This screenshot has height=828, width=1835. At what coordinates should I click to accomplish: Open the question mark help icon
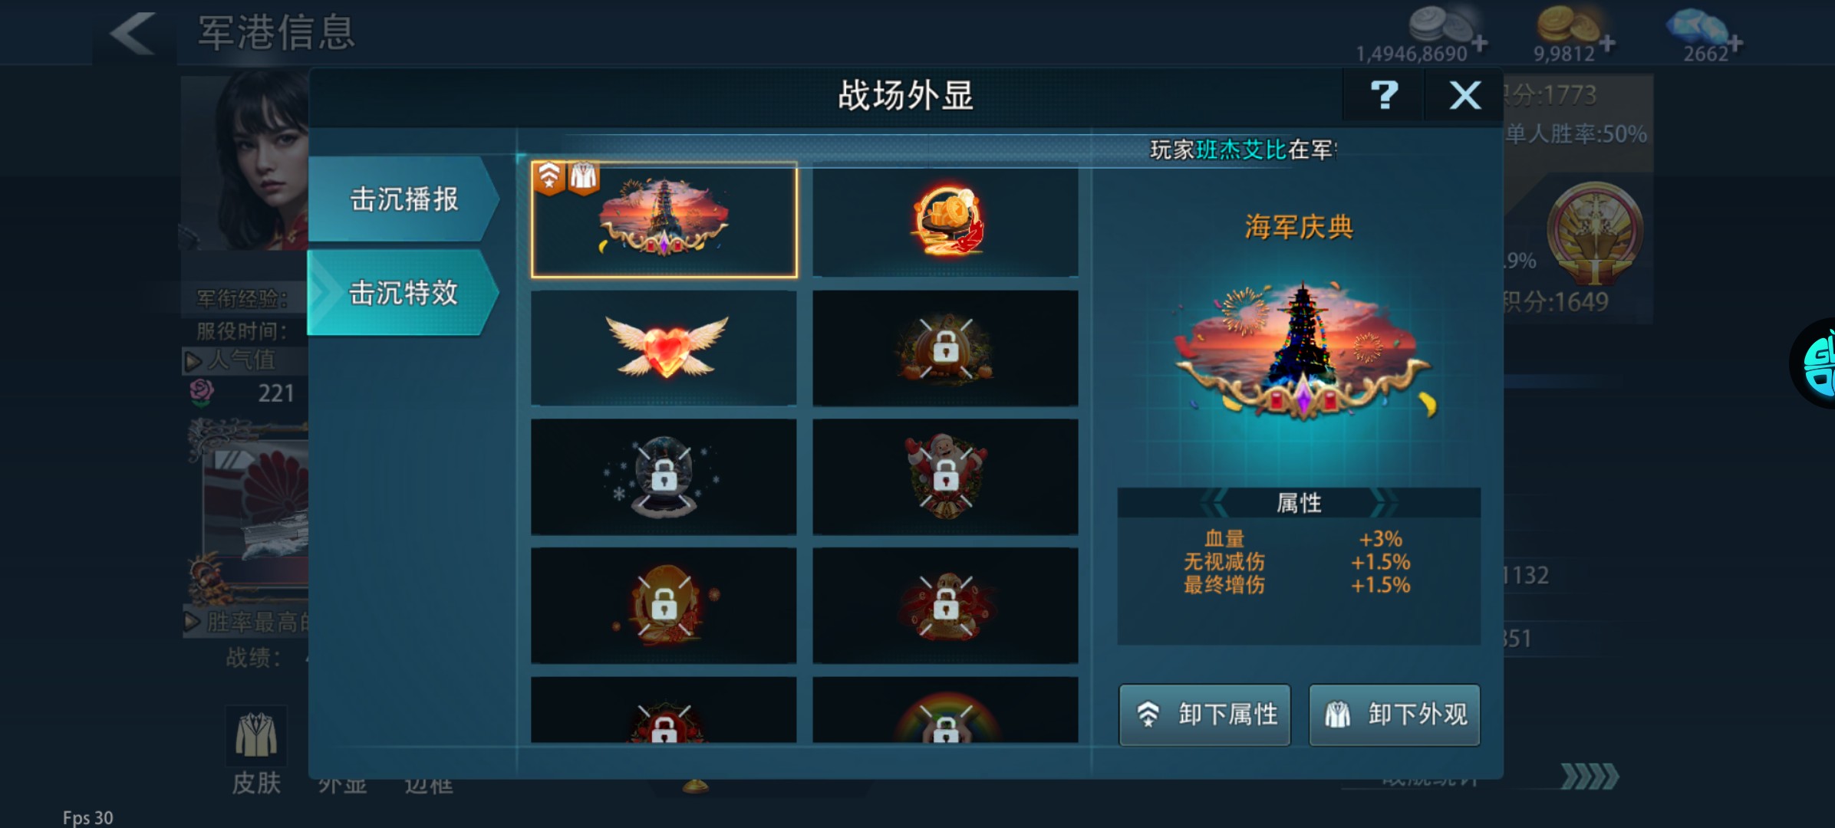click(1384, 96)
